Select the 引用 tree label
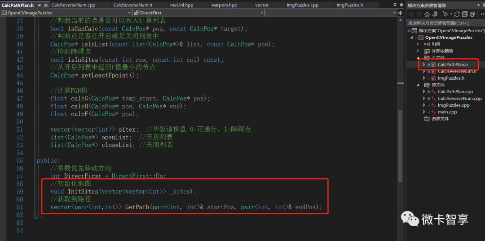The image size is (485, 241). click(436, 44)
